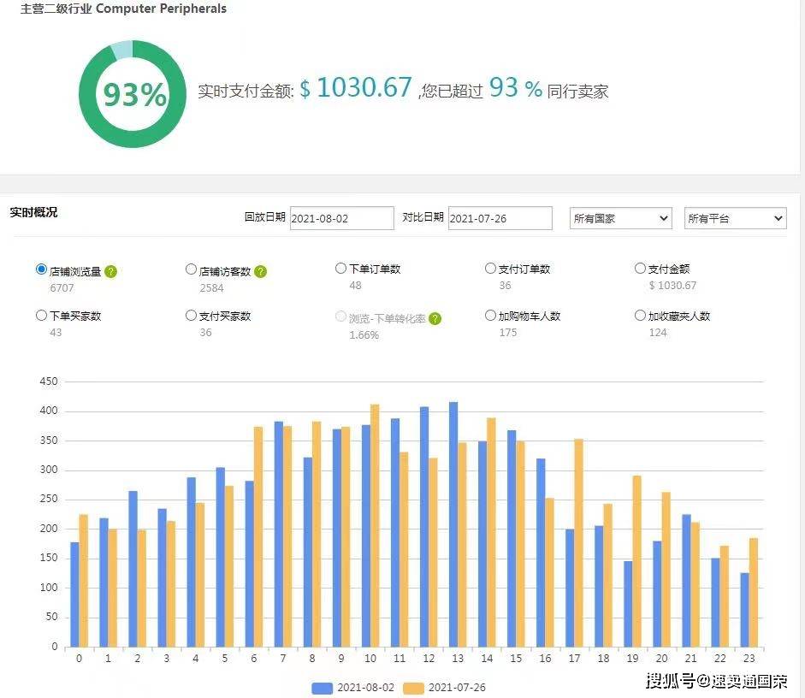Image resolution: width=805 pixels, height=698 pixels.
Task: Select the 支付金额 metric radio button
Action: pyautogui.click(x=641, y=268)
